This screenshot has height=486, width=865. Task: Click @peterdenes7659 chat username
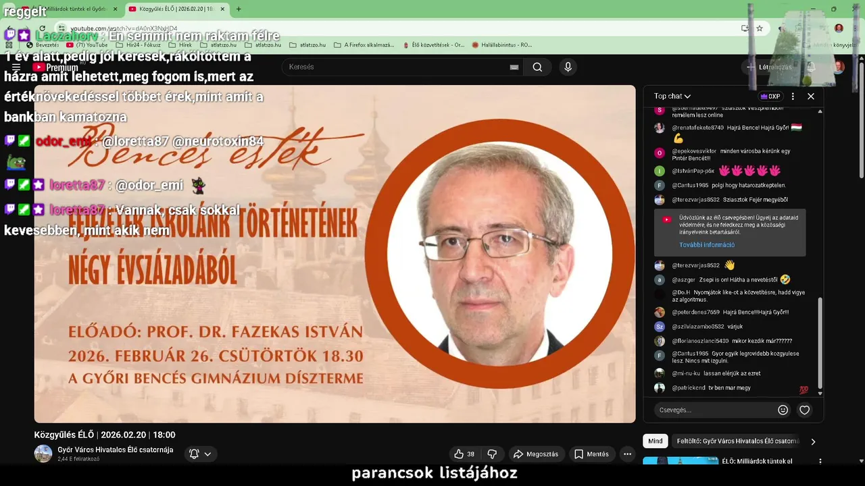click(695, 313)
